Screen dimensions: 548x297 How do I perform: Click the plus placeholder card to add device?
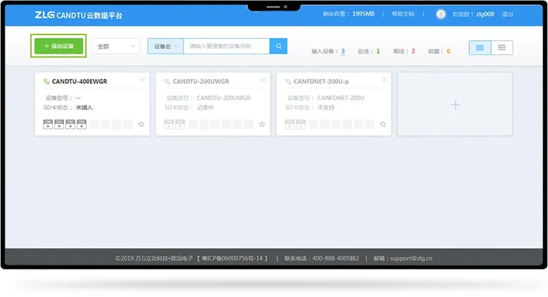click(x=454, y=104)
